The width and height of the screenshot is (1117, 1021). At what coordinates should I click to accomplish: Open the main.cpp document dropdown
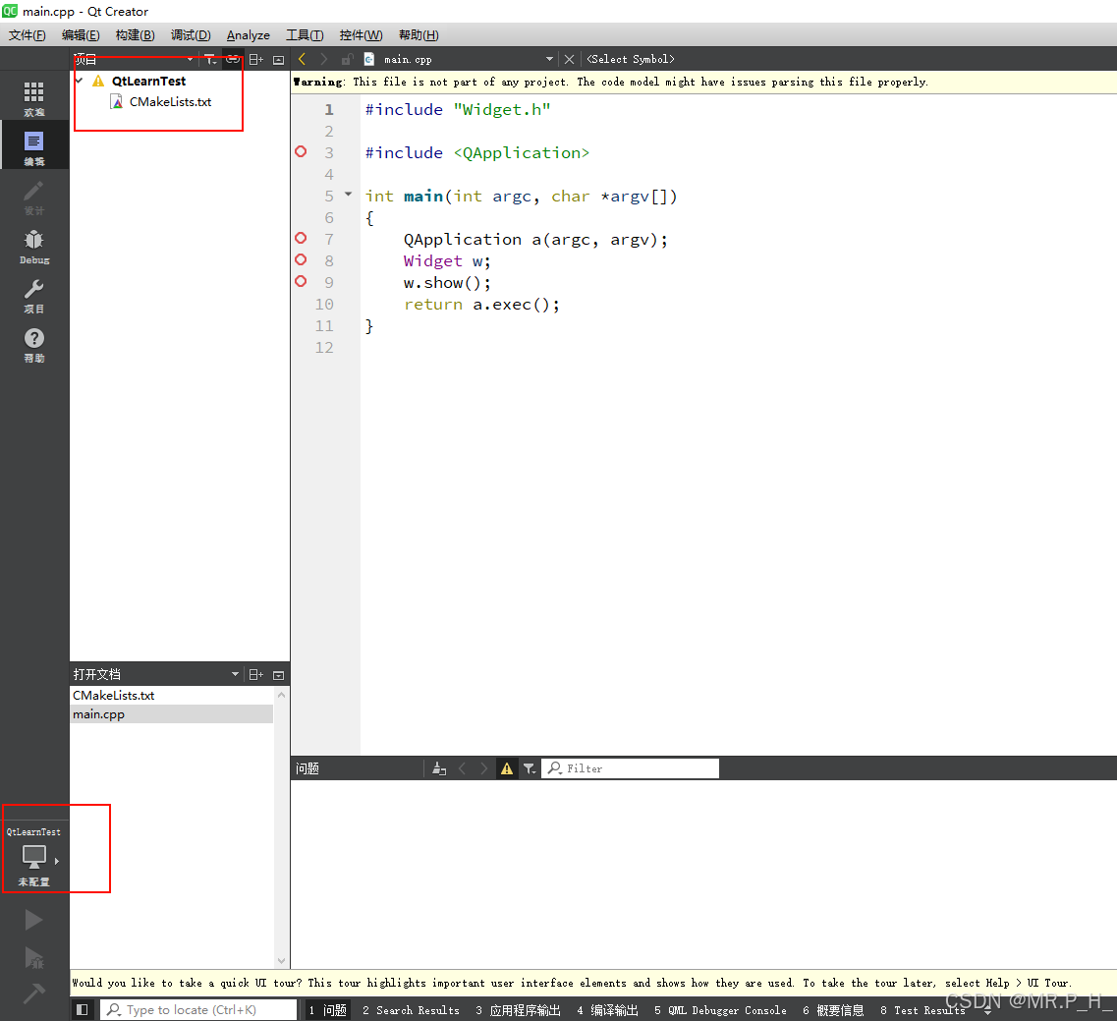549,59
